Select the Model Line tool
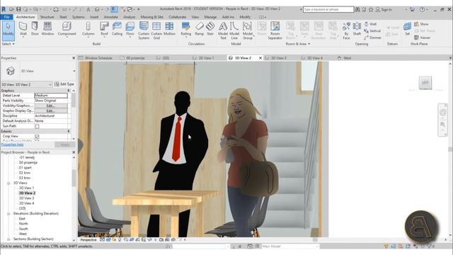This screenshot has width=453, height=255. tap(234, 30)
